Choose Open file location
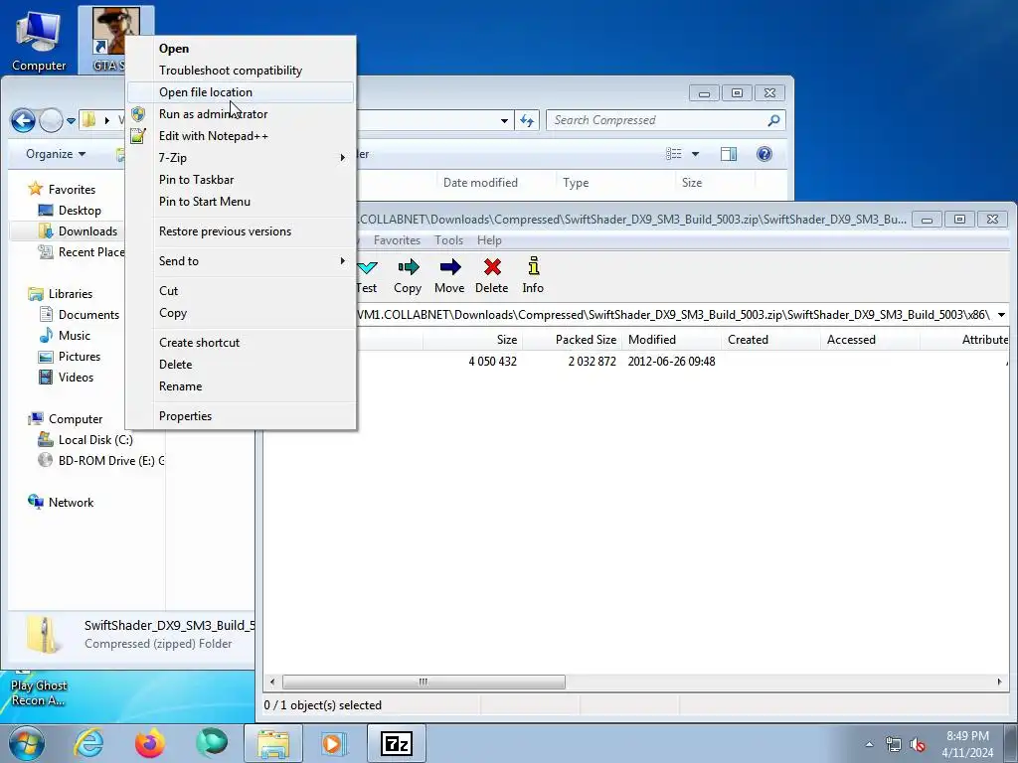 click(x=241, y=92)
